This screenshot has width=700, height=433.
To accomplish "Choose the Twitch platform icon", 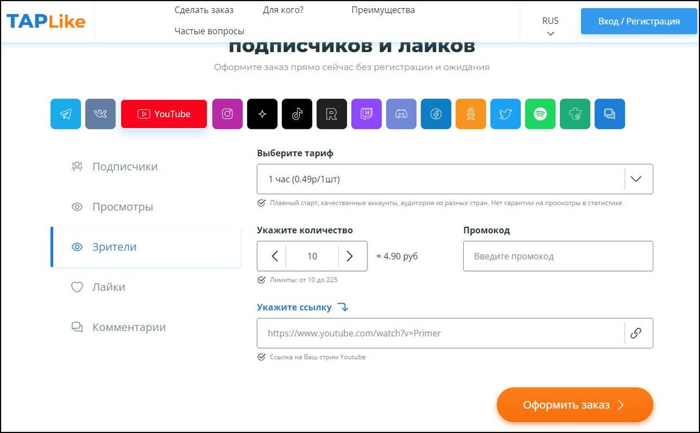I will [x=366, y=114].
